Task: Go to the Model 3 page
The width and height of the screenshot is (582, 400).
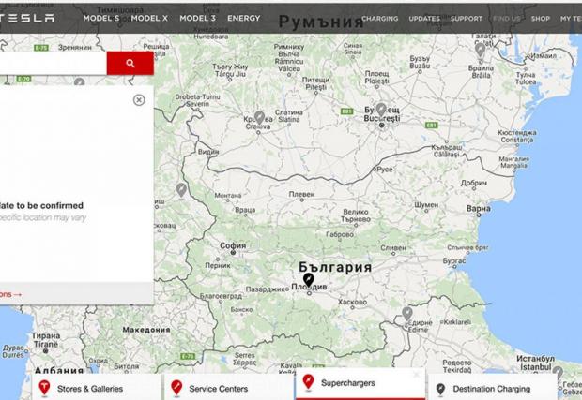Action: pos(196,18)
